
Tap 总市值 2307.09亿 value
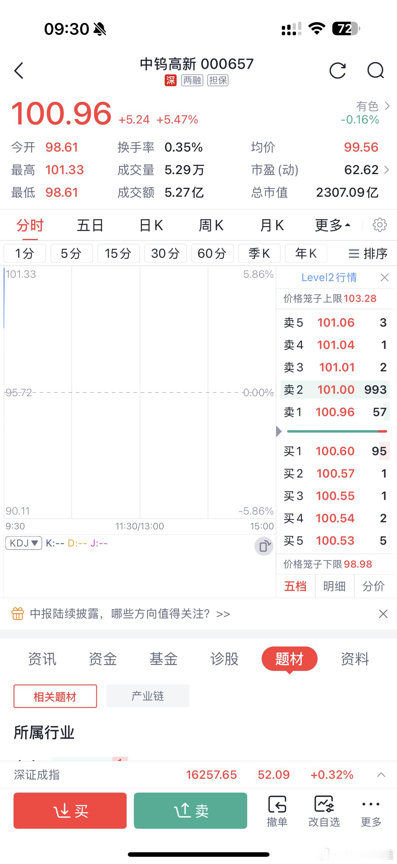pyautogui.click(x=347, y=192)
